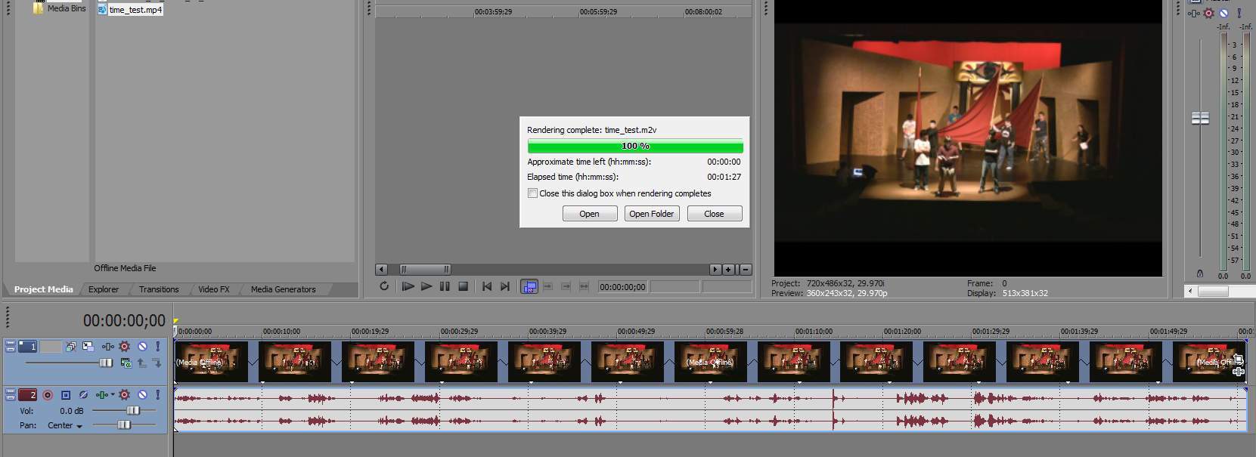This screenshot has height=457, width=1256.
Task: Open the Media Generators tab
Action: (283, 289)
